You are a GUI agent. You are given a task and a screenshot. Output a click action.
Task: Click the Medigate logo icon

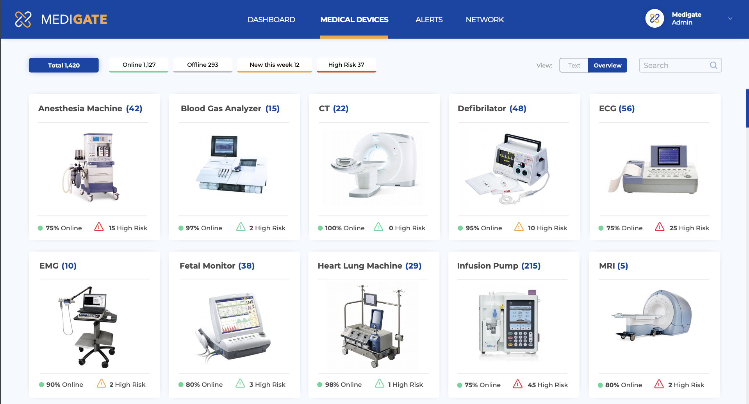pos(23,19)
